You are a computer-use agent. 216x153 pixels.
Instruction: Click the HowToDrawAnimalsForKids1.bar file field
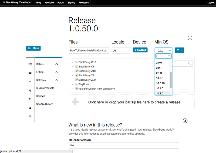pos(89,50)
